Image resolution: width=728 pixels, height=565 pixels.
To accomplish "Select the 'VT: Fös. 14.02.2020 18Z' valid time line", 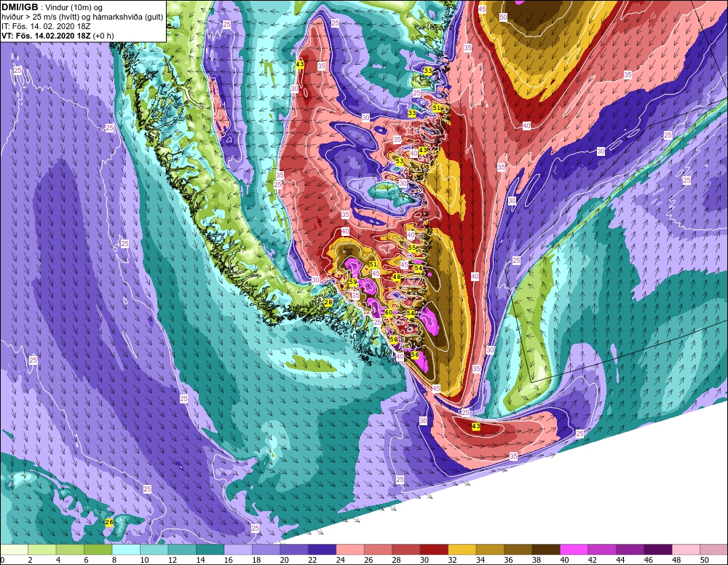I will click(45, 36).
